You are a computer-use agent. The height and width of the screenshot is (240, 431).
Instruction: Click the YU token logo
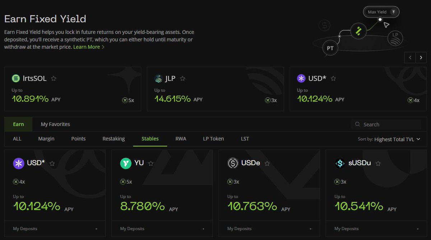point(126,163)
